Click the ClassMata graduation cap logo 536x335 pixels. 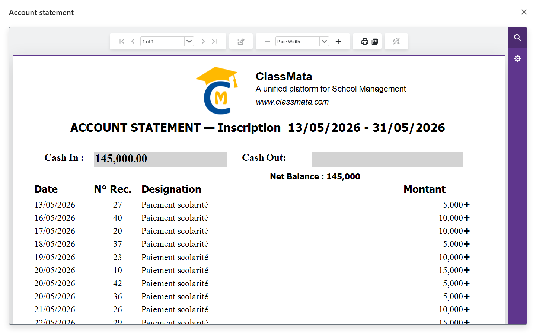coord(217,90)
